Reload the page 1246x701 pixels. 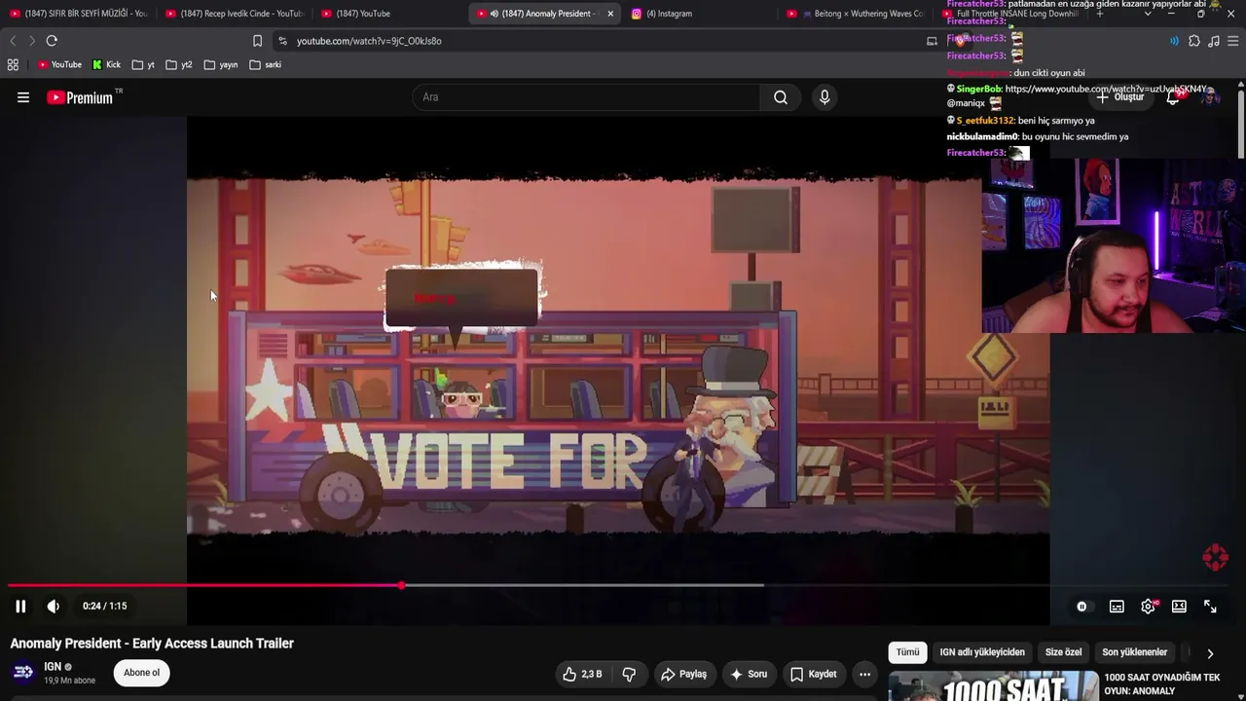pos(52,41)
